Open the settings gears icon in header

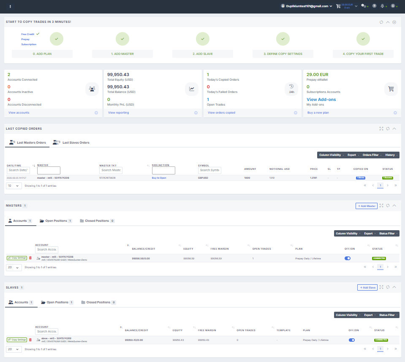(x=364, y=5)
